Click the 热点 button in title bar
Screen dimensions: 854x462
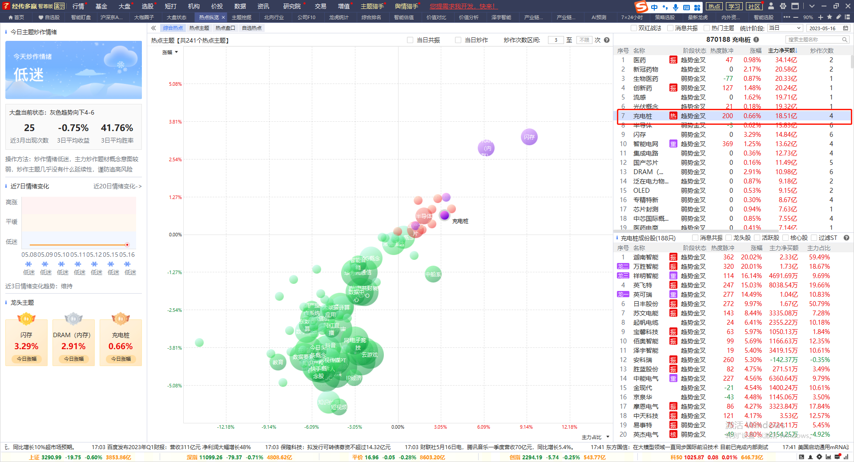714,6
